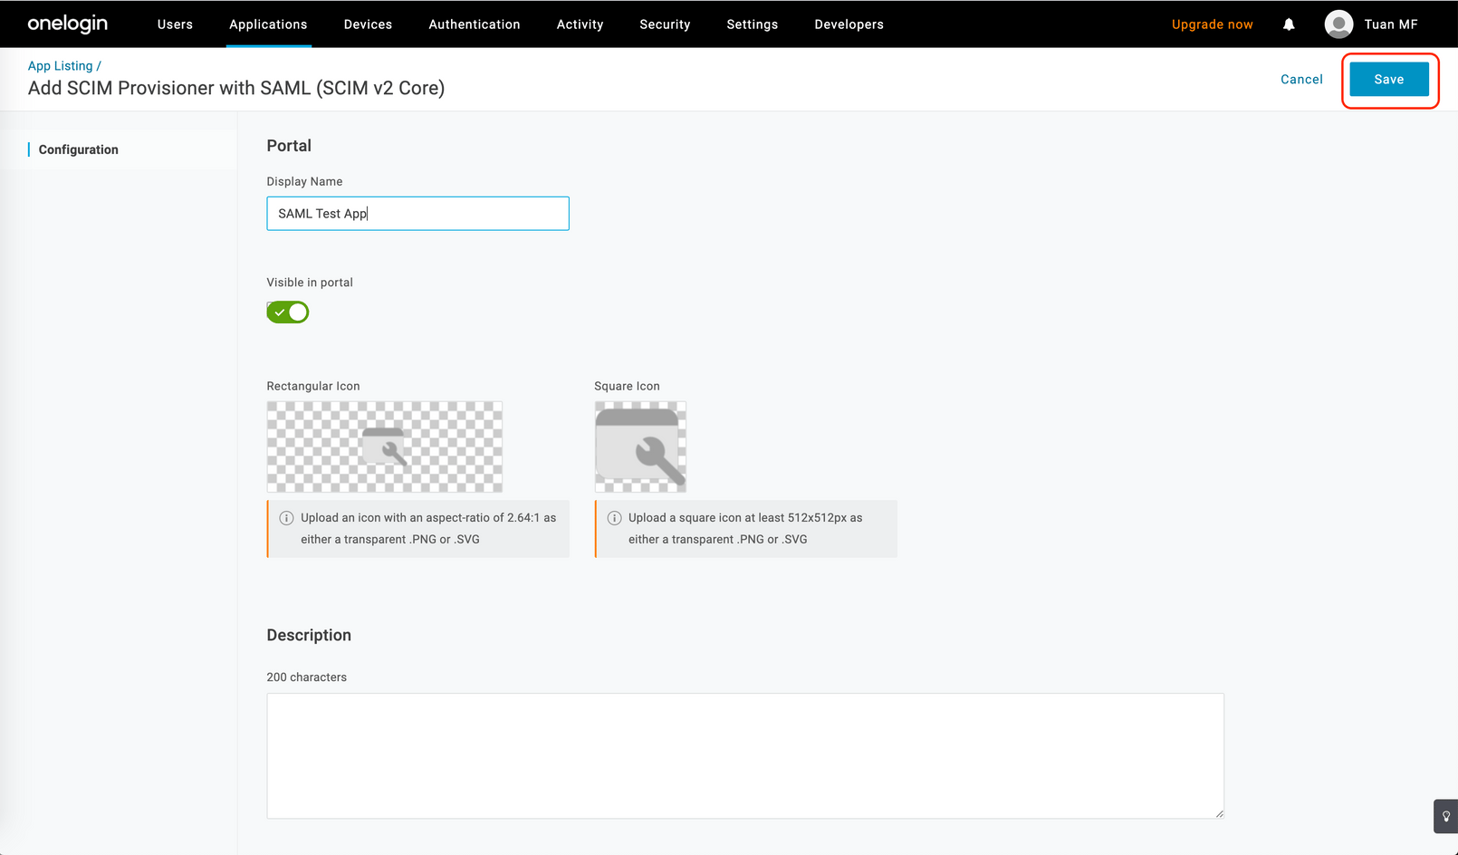1458x855 pixels.
Task: Click the Display Name input field
Action: coord(417,214)
